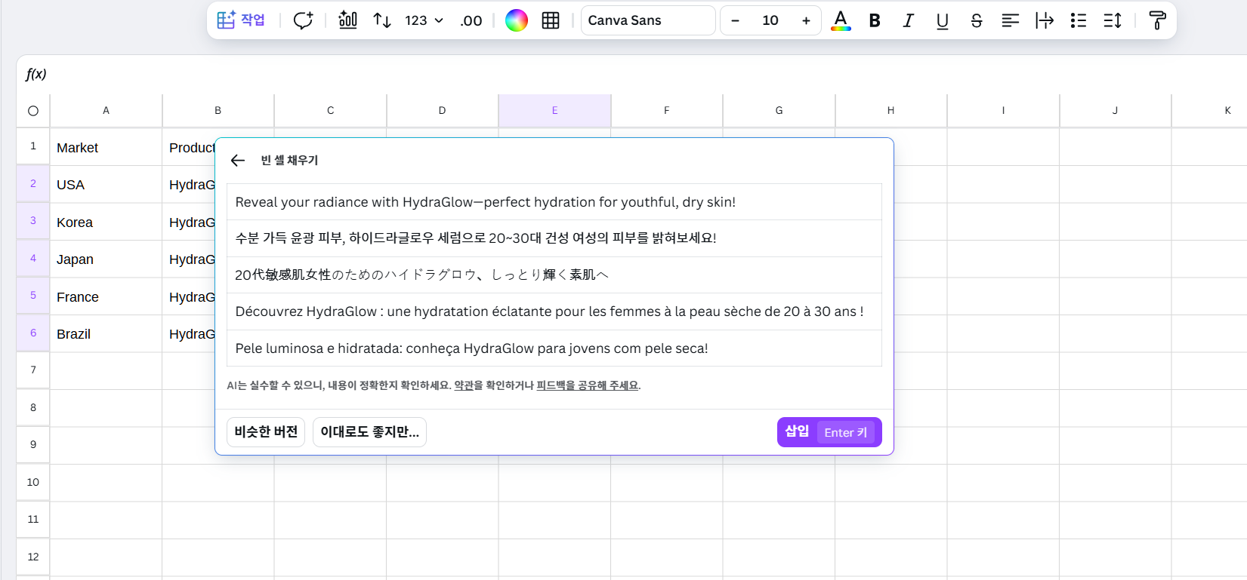Click the font size value 10
The height and width of the screenshot is (580, 1247).
pos(770,20)
